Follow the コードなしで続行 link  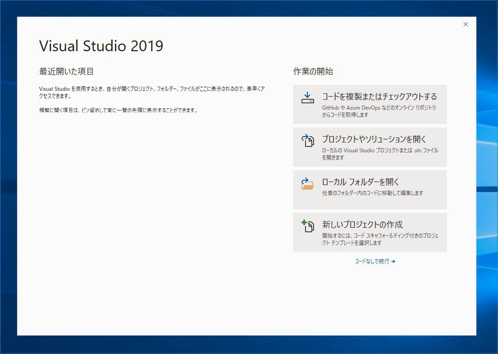click(372, 261)
